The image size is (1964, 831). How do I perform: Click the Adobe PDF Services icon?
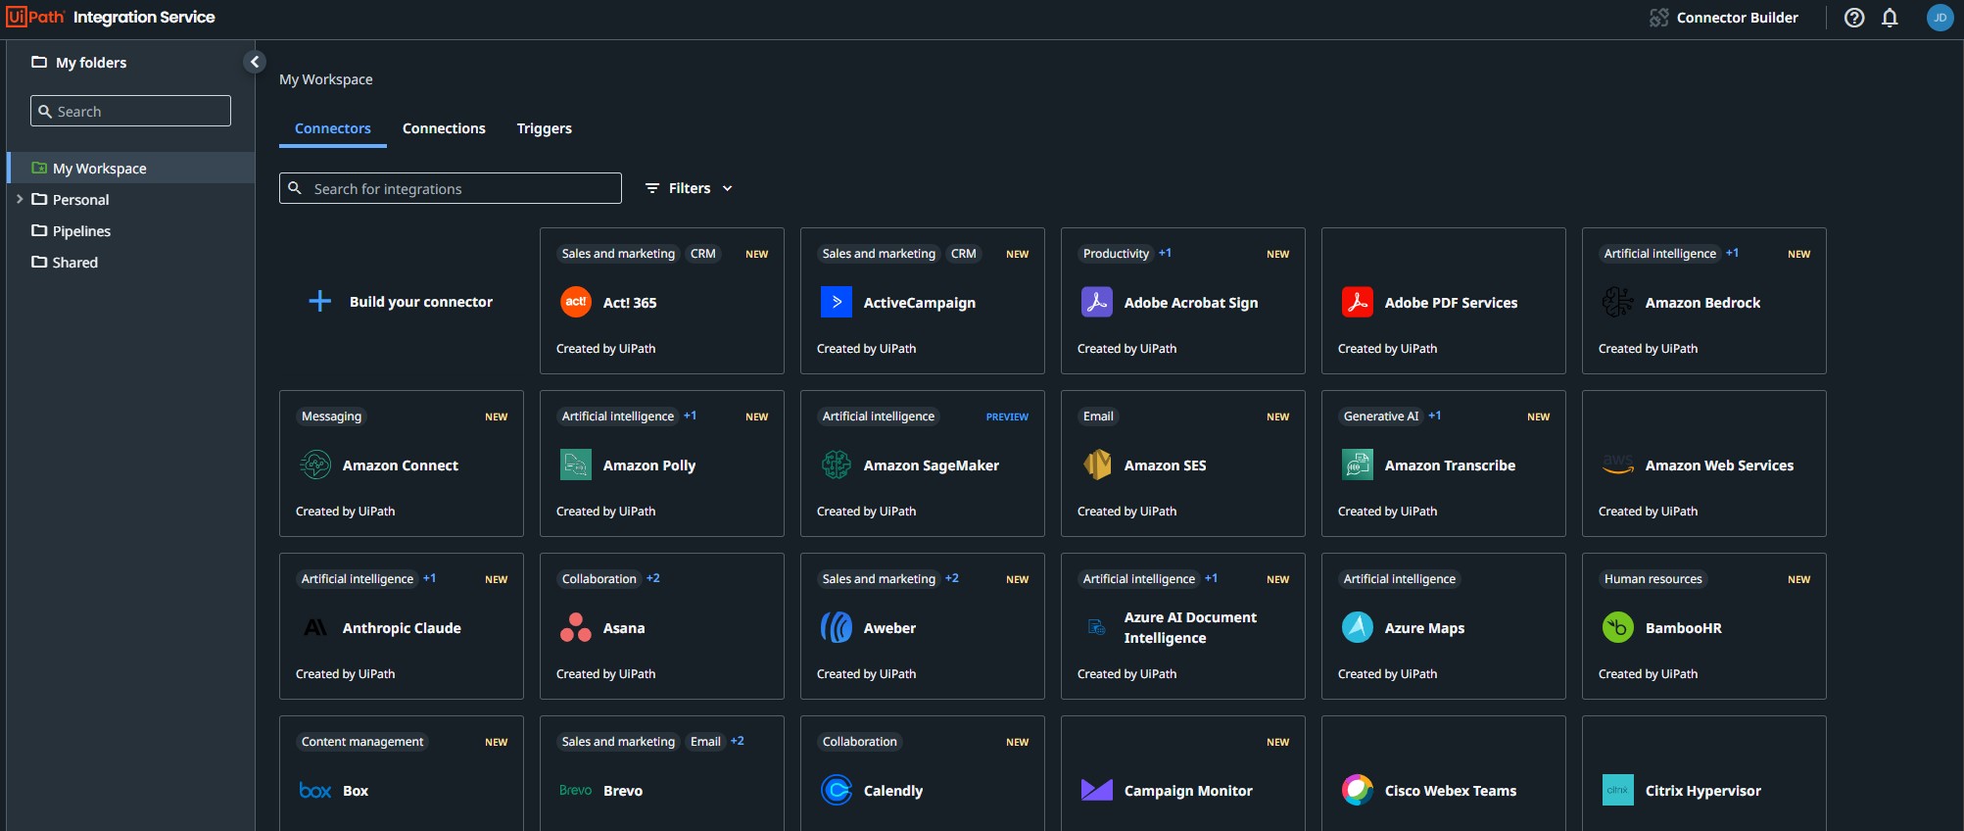click(1358, 302)
